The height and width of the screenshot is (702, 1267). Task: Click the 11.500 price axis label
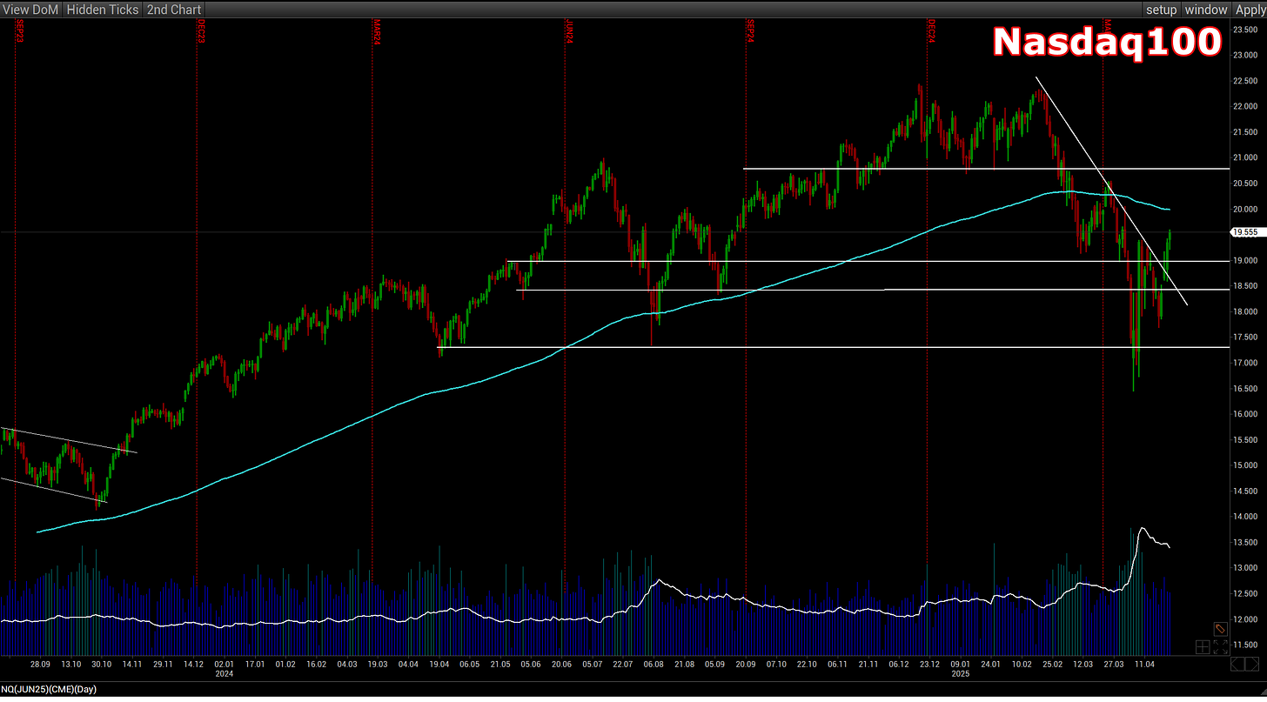pos(1247,645)
